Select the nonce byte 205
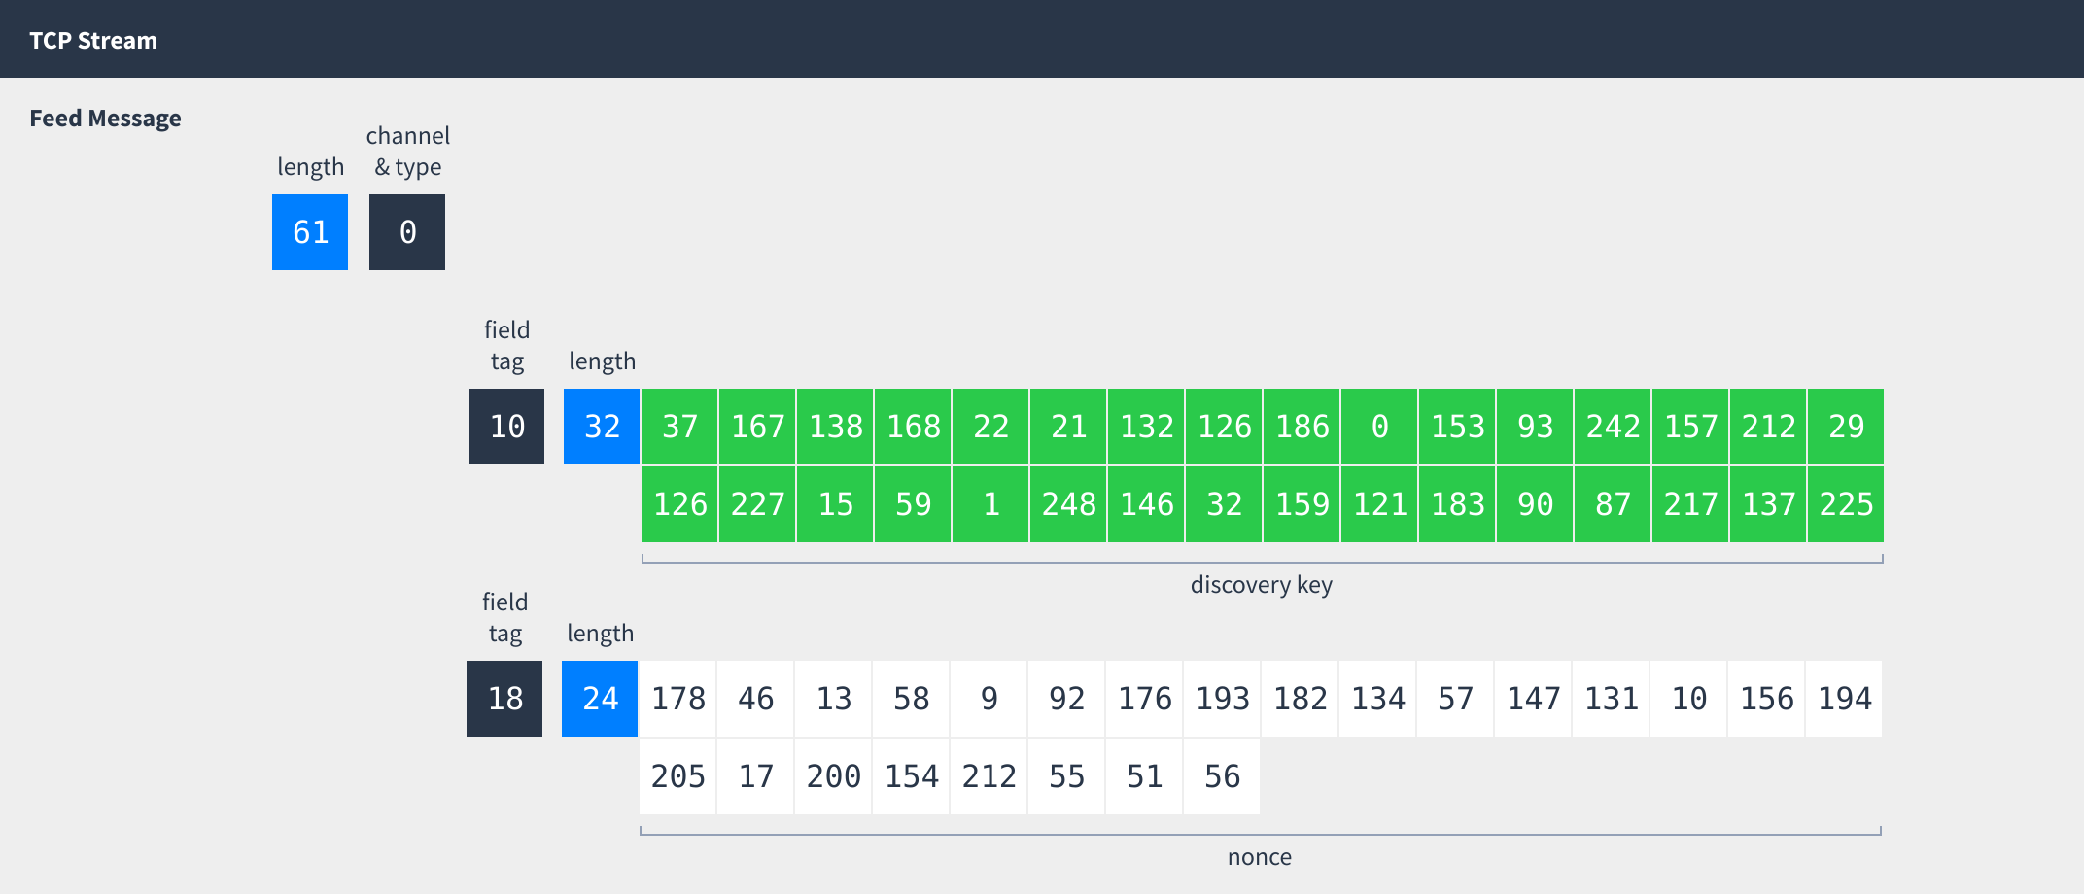The width and height of the screenshot is (2084, 894). pos(677,776)
